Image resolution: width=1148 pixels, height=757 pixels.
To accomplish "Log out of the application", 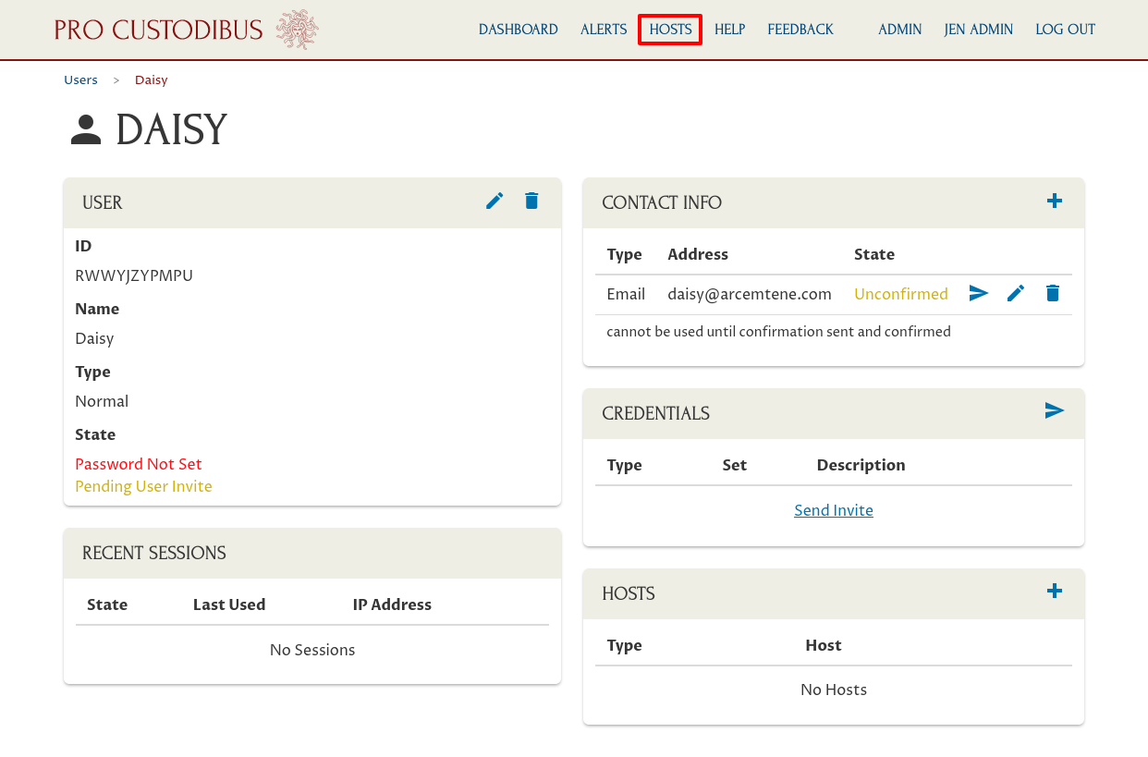I will tap(1066, 30).
